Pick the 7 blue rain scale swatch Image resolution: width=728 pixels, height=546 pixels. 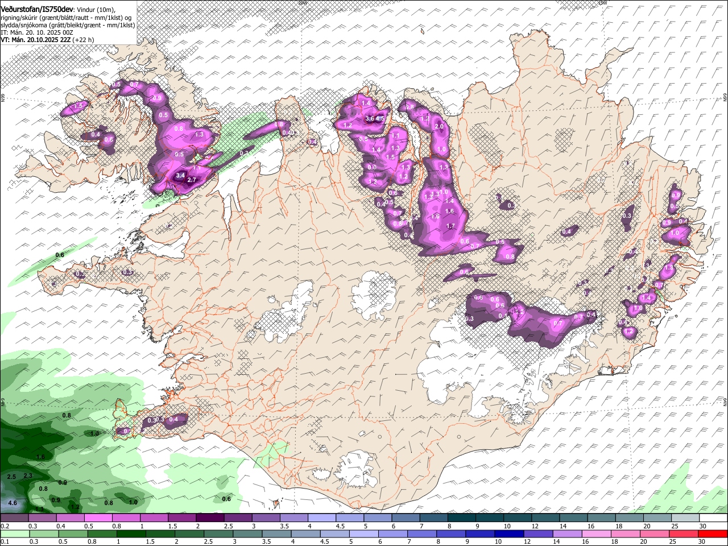pyautogui.click(x=421, y=533)
